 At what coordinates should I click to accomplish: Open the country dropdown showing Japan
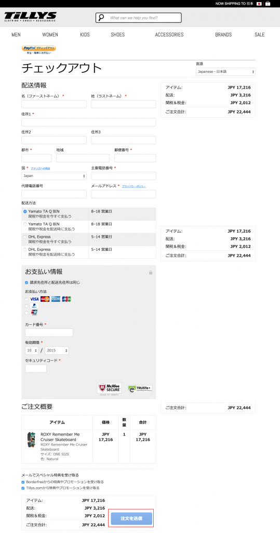tap(54, 176)
